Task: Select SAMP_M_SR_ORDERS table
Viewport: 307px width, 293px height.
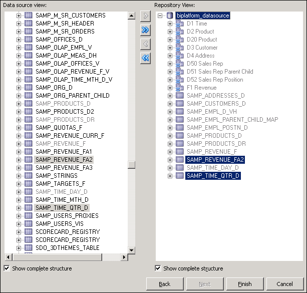Action: [65, 32]
